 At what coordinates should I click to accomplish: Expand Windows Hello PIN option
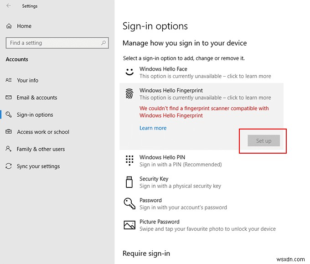click(201, 161)
